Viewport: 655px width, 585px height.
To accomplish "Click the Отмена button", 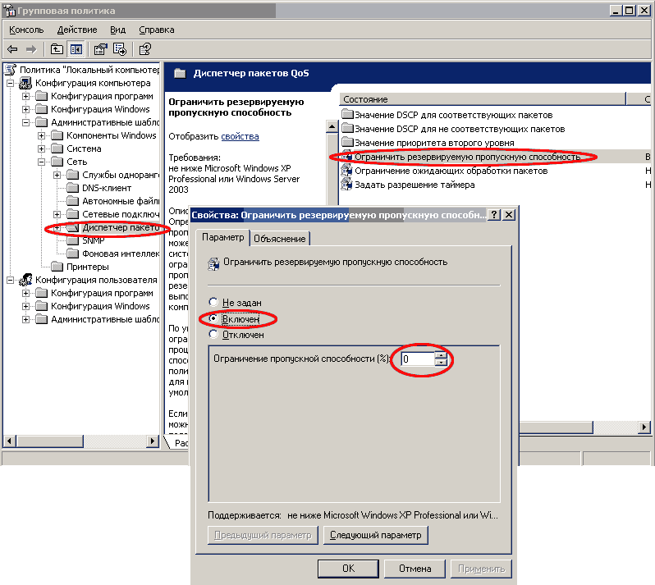I will click(x=415, y=569).
